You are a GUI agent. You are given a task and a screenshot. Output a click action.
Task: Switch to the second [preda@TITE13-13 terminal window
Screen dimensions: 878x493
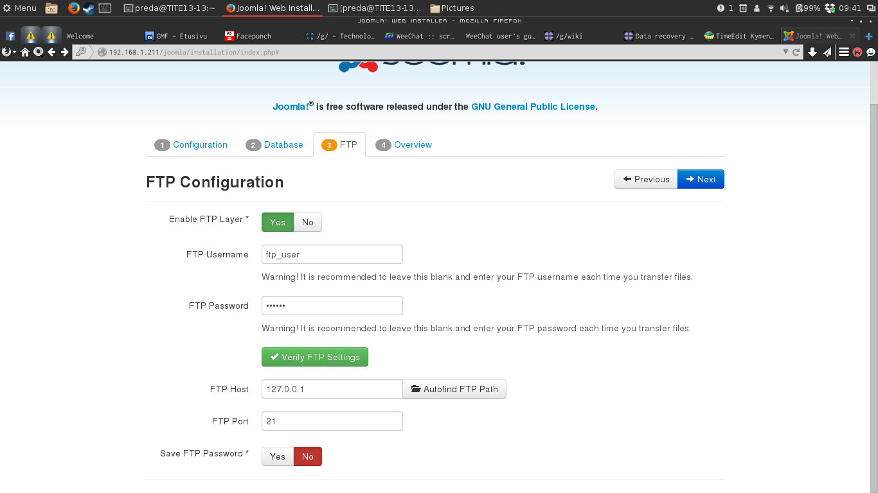coord(375,8)
